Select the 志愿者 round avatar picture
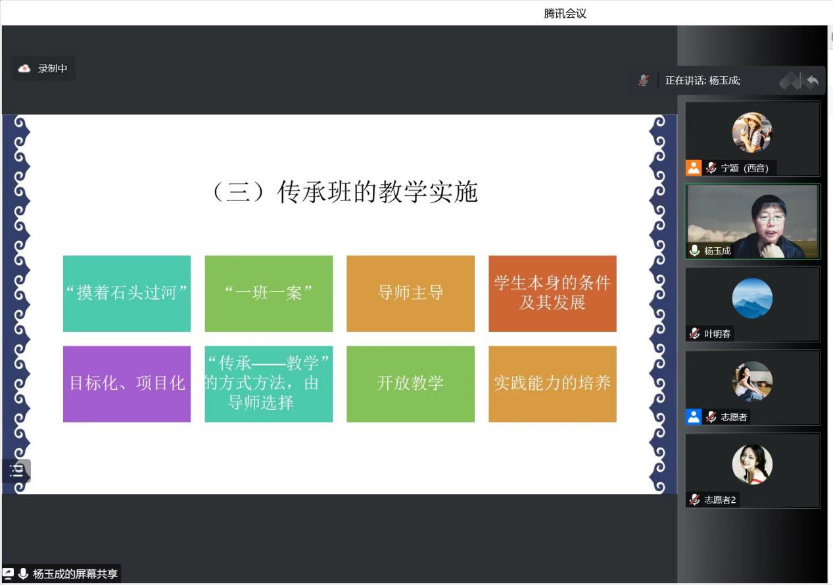Viewport: 833px width, 585px height. [752, 381]
